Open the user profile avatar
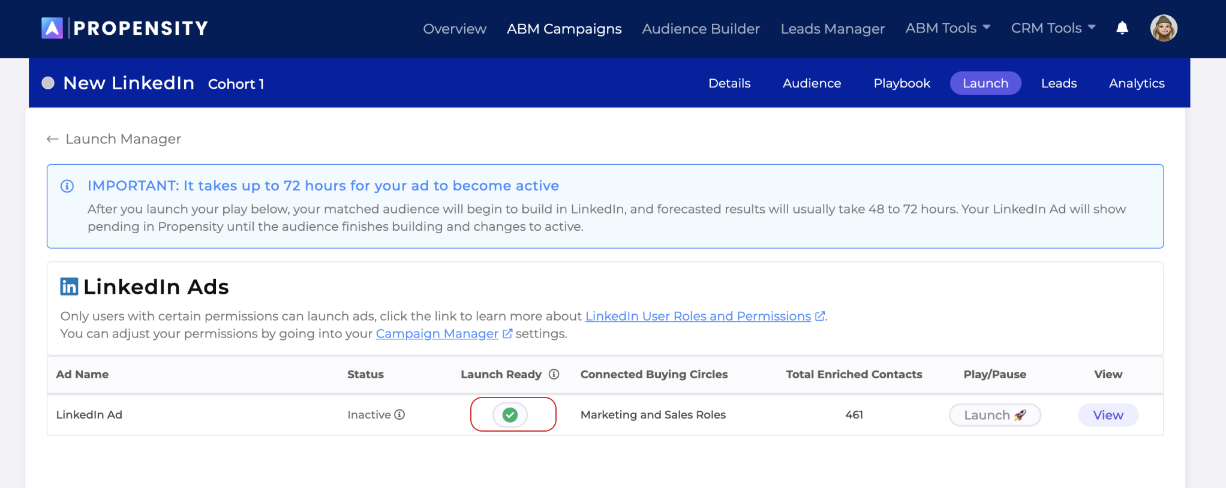 pyautogui.click(x=1164, y=28)
